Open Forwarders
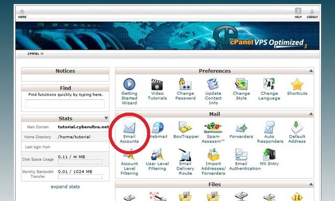Viewport: 335px width, 201px height. pos(241,131)
